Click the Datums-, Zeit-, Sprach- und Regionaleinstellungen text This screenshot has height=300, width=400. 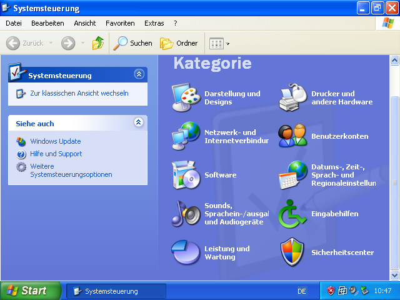pos(344,175)
